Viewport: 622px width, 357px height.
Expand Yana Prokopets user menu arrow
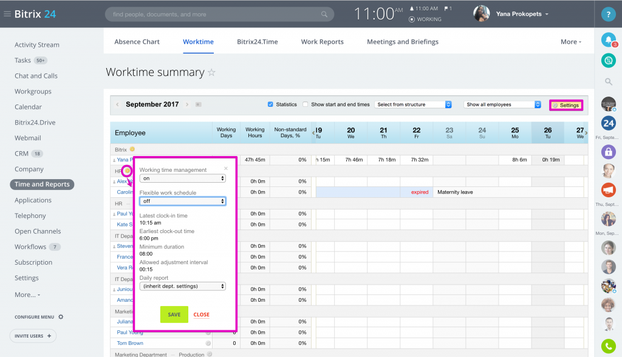click(547, 15)
